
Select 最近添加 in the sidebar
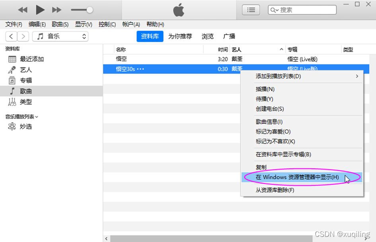[x=51, y=59]
